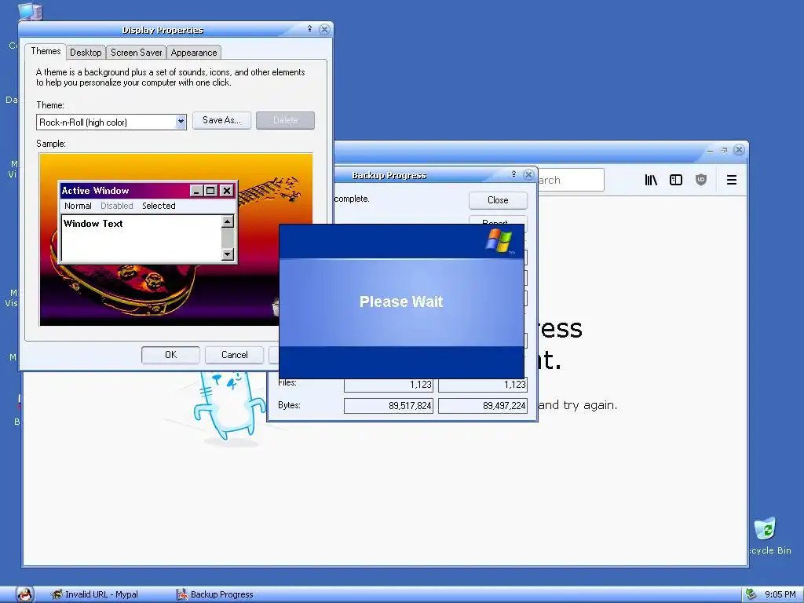Restore the Mypal browser window
Screen dimensions: 804x603
(x=724, y=150)
